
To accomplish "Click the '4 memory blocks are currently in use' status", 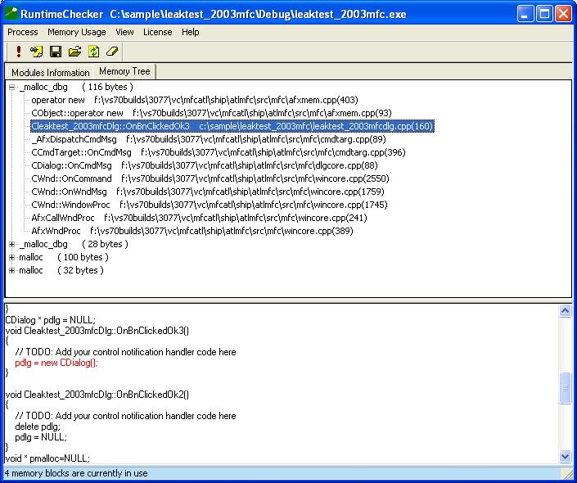I will tap(76, 473).
